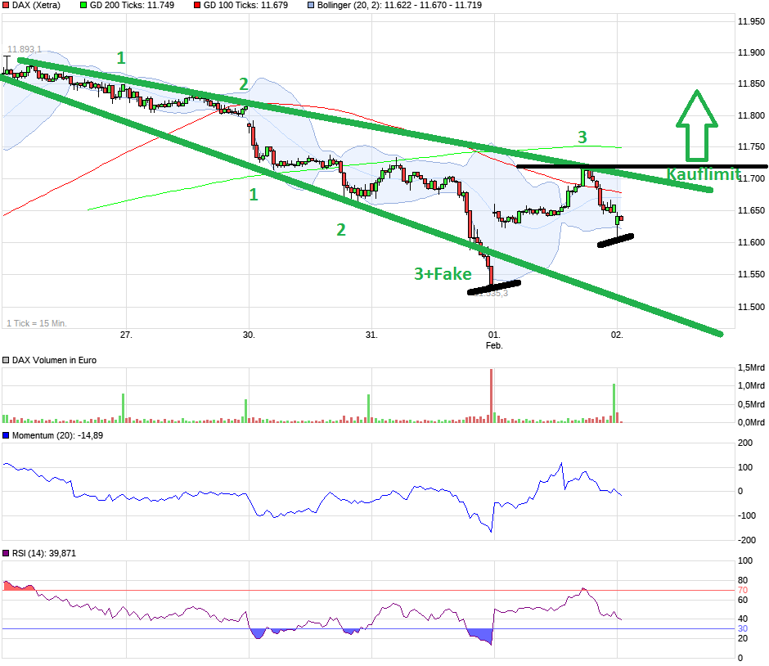
Task: Click the DAX (Xetra) legend label
Action: pyautogui.click(x=36, y=6)
